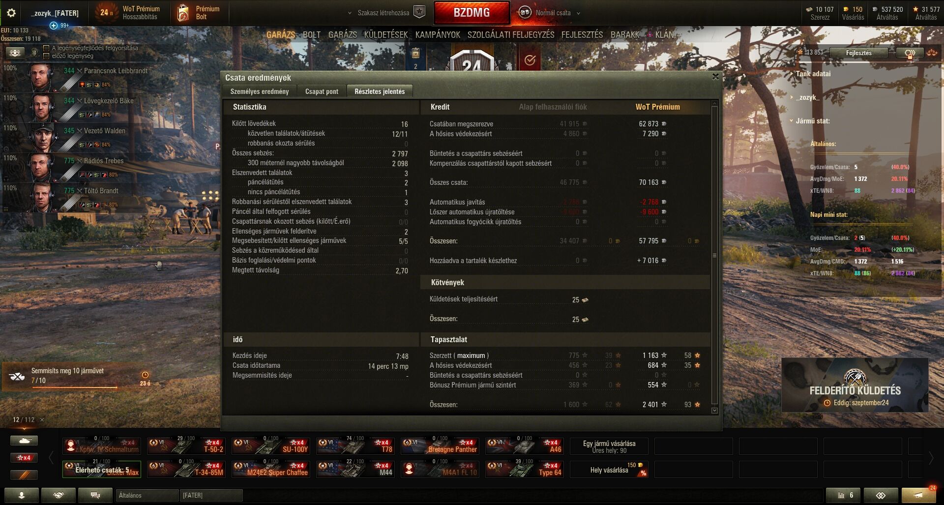Open the contacts icon at bottom left
This screenshot has width=944, height=505.
pyautogui.click(x=21, y=495)
